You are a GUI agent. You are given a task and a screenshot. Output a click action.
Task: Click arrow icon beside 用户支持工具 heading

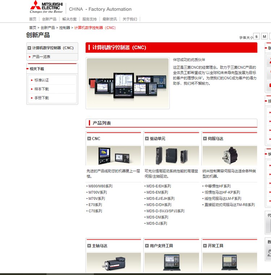(147, 246)
